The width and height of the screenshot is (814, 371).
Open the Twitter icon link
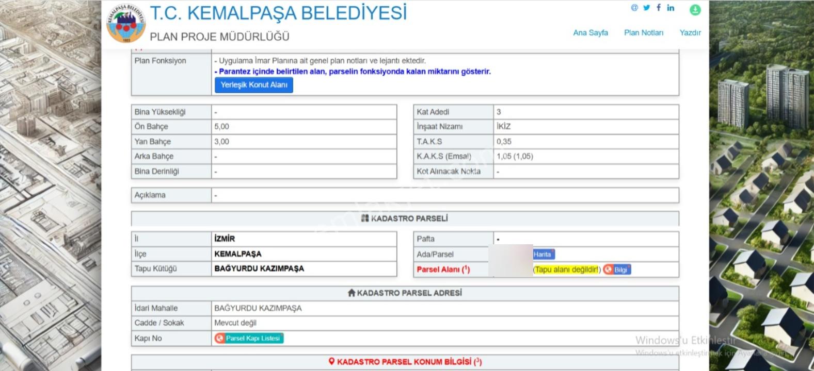point(647,8)
